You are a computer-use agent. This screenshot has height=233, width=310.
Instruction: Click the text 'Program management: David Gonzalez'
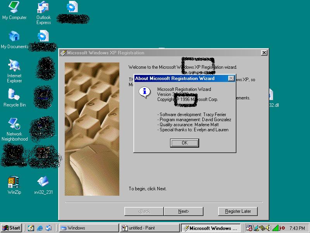point(195,120)
